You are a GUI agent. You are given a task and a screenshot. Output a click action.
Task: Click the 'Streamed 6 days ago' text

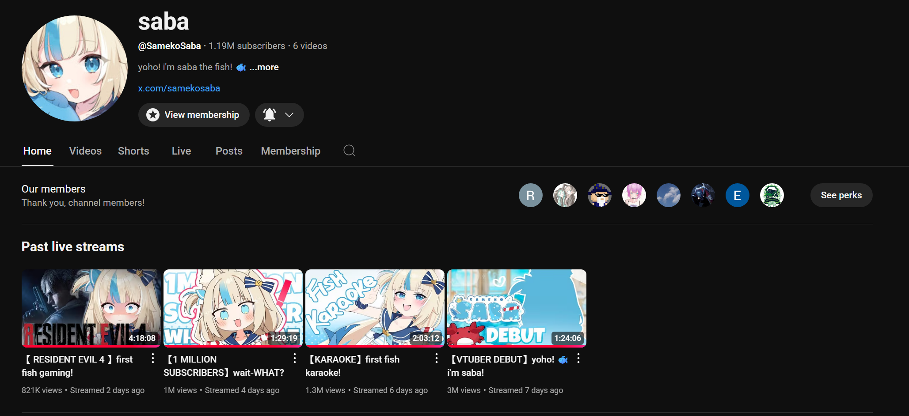click(391, 390)
